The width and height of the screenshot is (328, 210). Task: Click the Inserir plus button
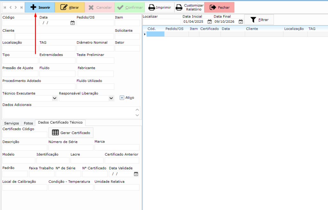40,7
